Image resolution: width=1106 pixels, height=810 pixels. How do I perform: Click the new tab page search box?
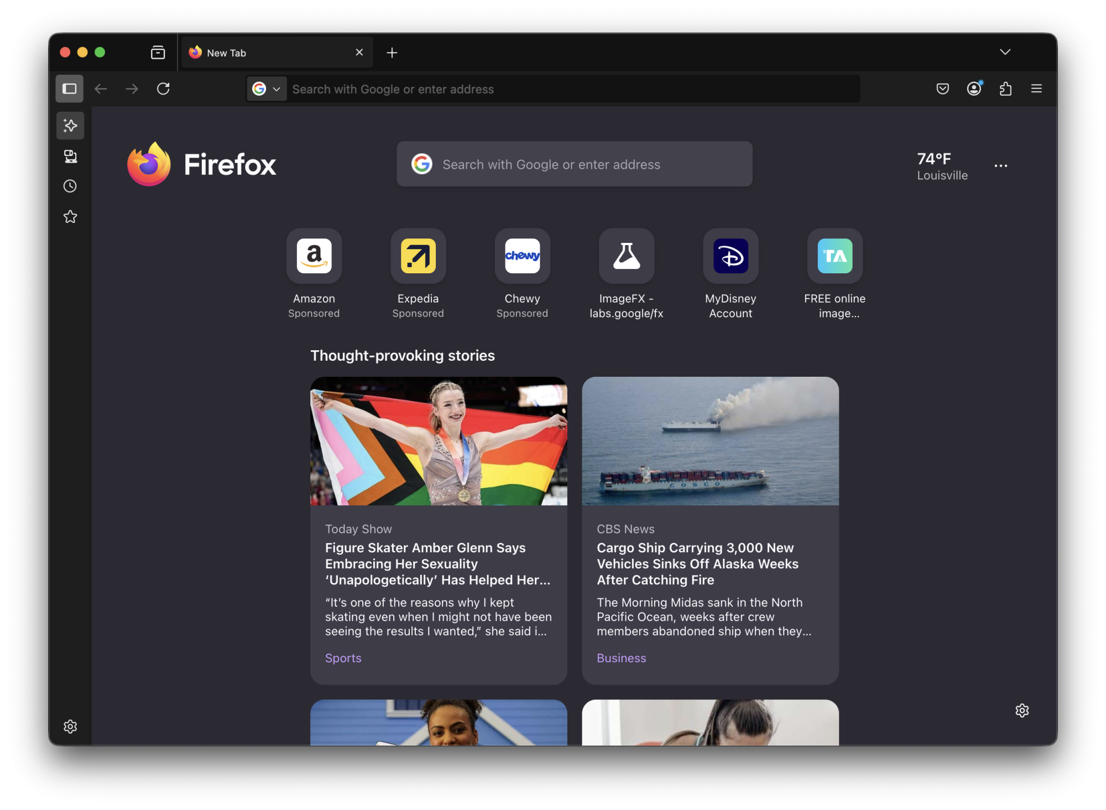pyautogui.click(x=575, y=164)
